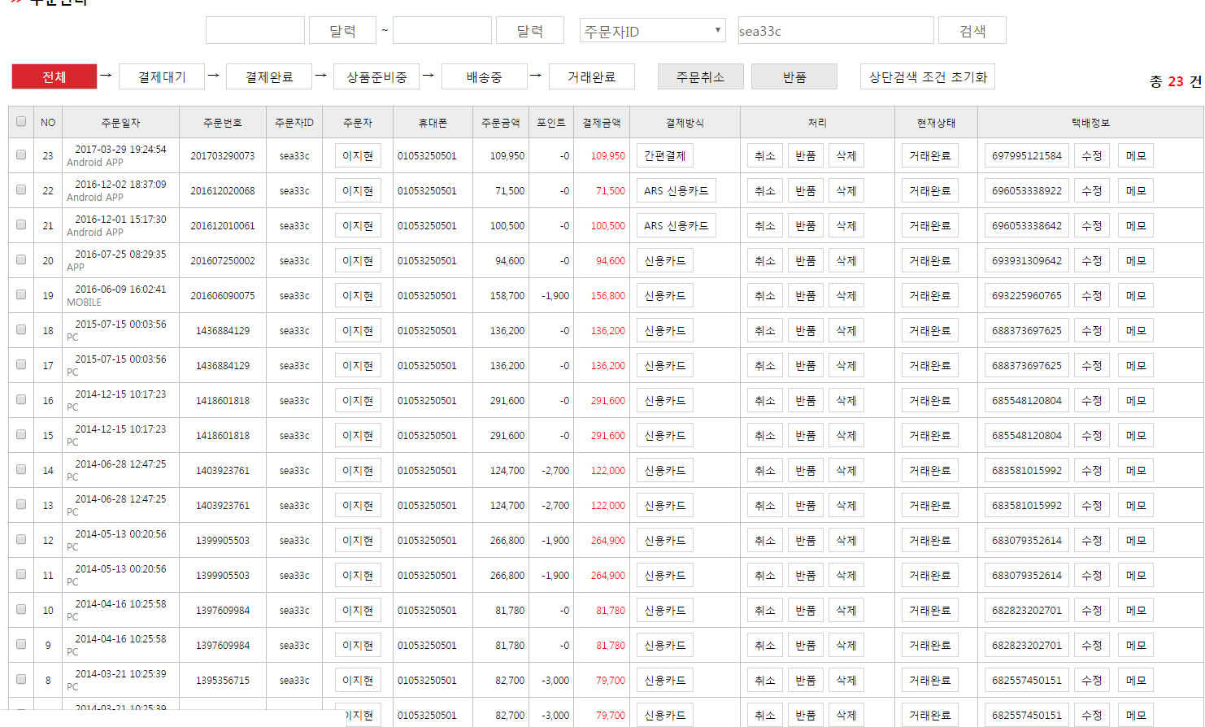Screen dimensions: 1205x727
Task: Switch to the 결제대기 status tab
Action: [162, 76]
